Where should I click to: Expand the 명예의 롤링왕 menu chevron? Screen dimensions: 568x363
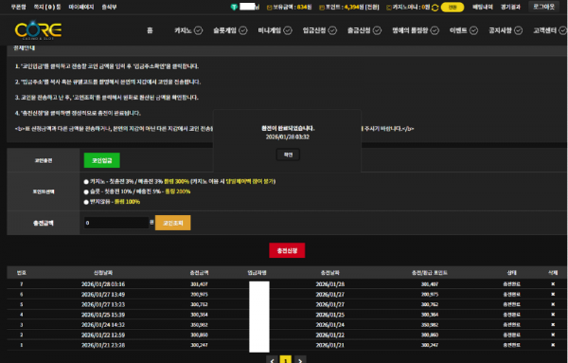pyautogui.click(x=435, y=31)
